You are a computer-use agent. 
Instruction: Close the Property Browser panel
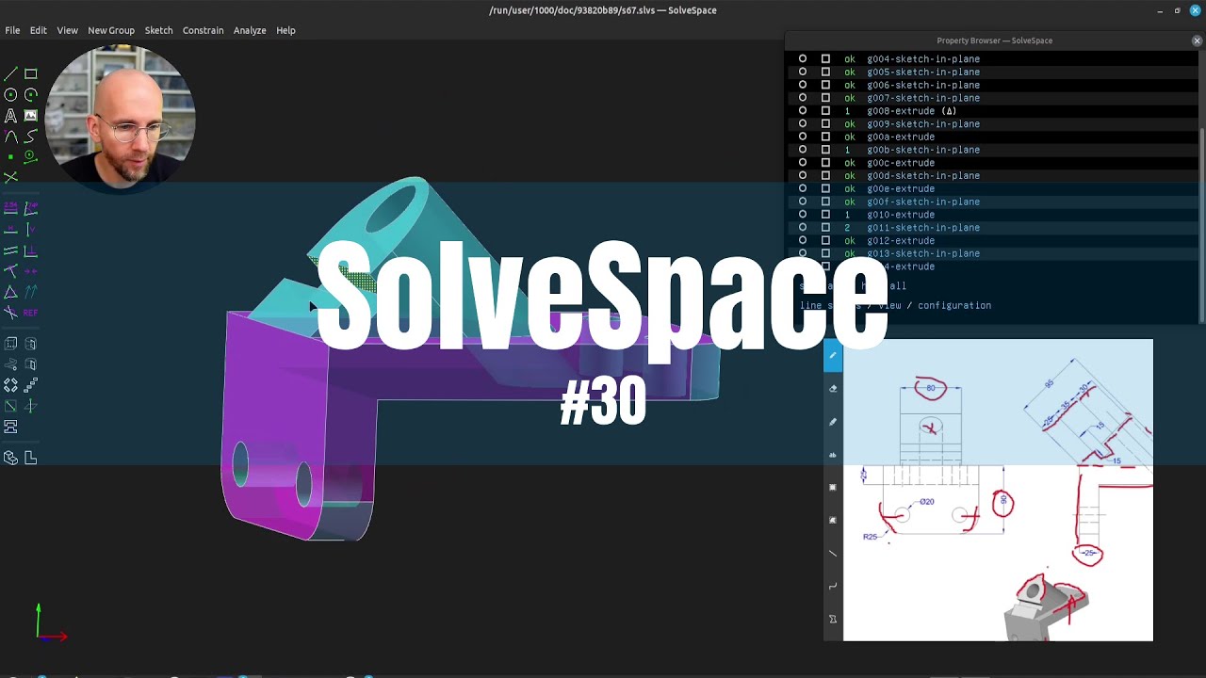point(1197,40)
